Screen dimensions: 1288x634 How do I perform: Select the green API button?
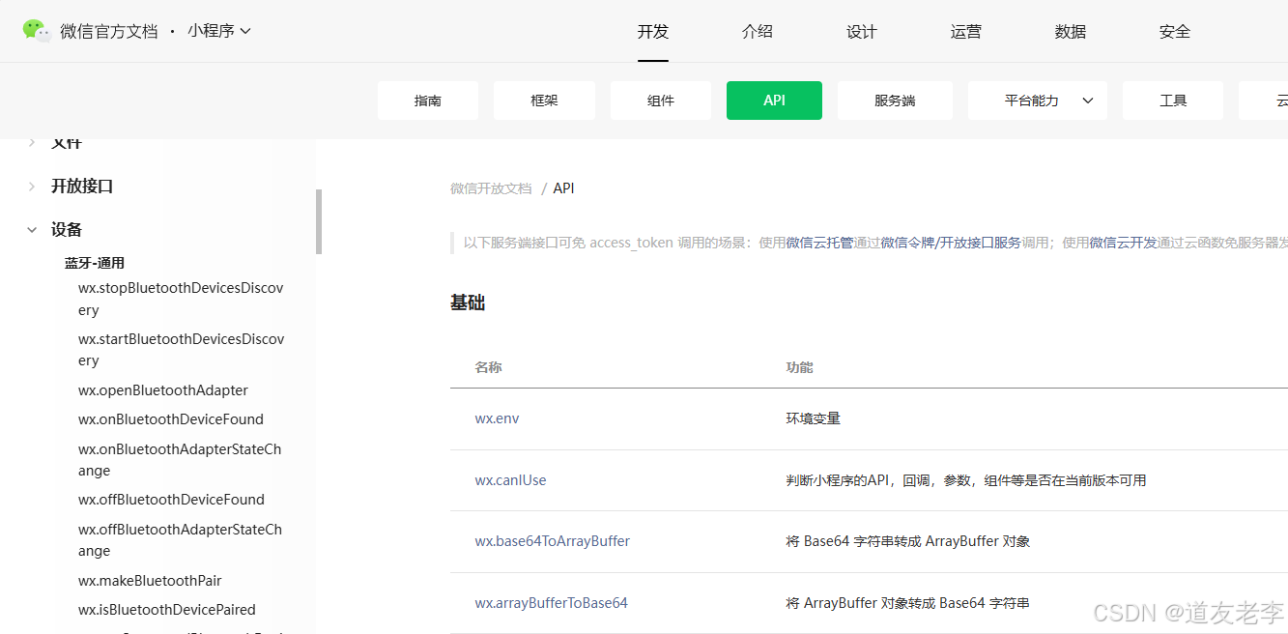774,101
